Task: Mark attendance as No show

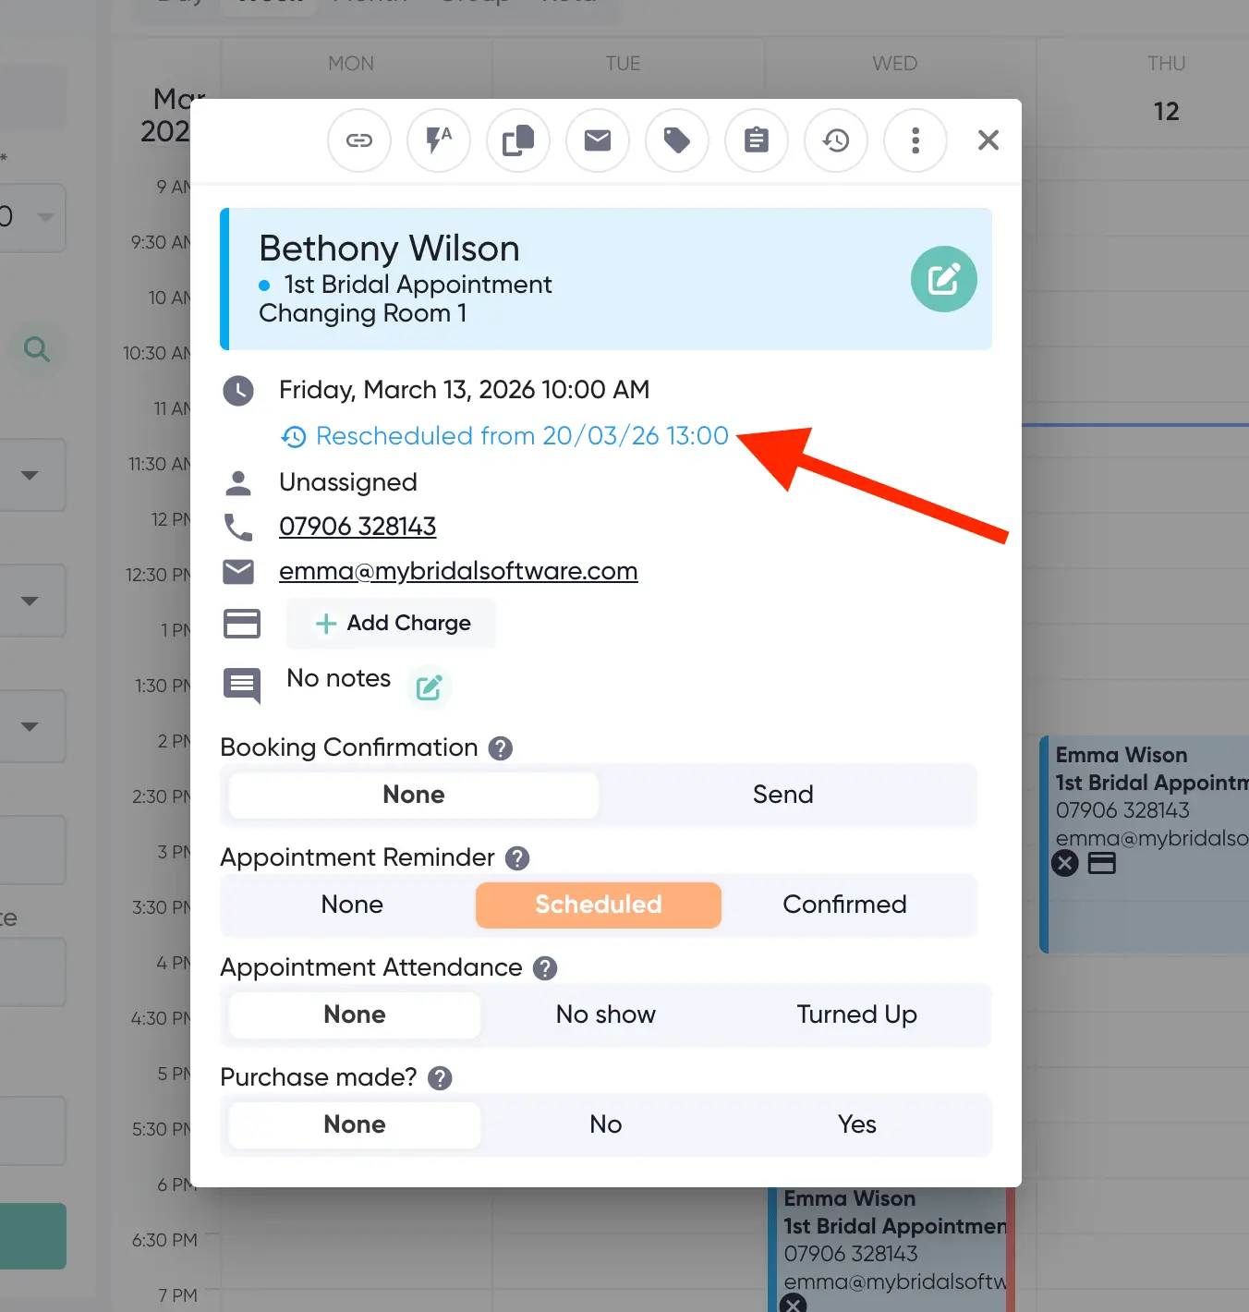Action: click(x=605, y=1014)
